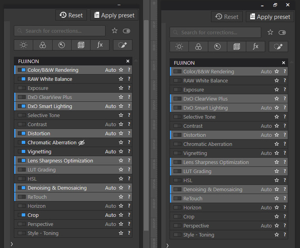Screen dimensions: 300x248
Task: Open the Detail corrections tab in right panel
Action: coord(217,47)
